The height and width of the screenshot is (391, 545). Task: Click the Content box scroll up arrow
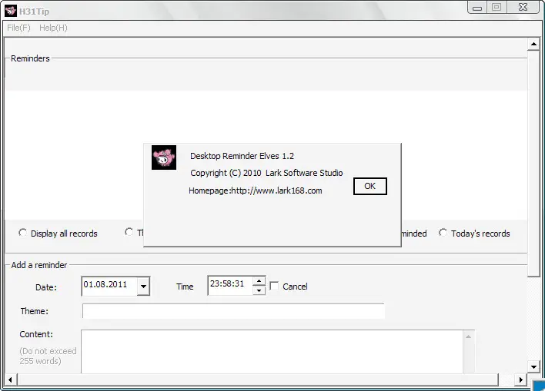point(469,336)
